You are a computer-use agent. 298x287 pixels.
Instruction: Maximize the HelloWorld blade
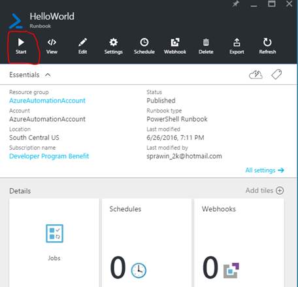272,4
